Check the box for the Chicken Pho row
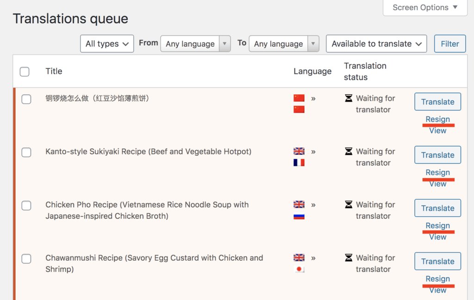474x300 pixels. point(26,206)
